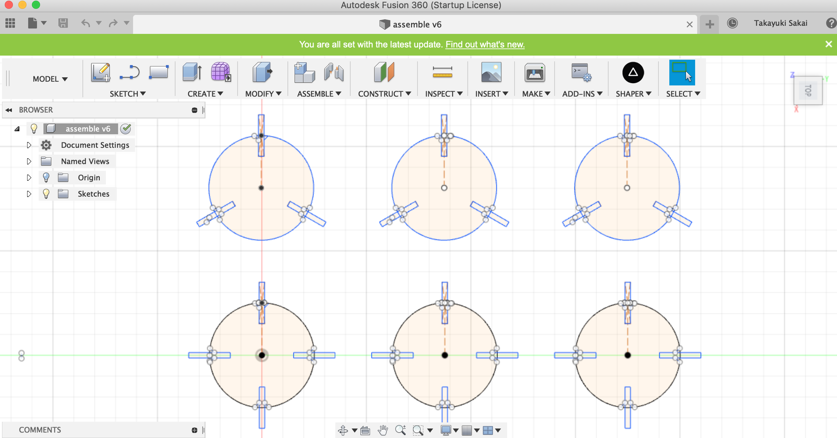837x438 pixels.
Task: Open the ASSEMBLE menu
Action: click(319, 94)
